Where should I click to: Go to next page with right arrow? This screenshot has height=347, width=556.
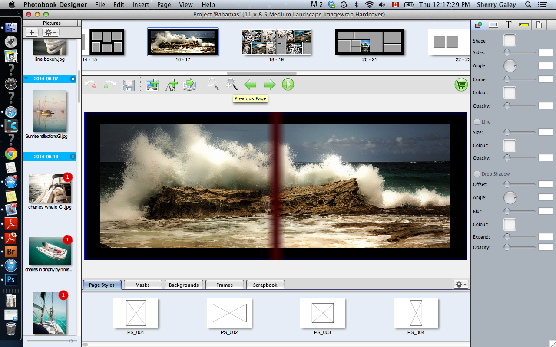click(x=269, y=85)
